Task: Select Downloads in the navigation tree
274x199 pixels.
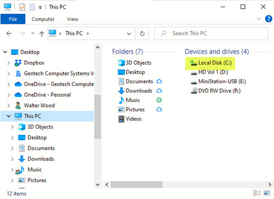Action: (41, 159)
